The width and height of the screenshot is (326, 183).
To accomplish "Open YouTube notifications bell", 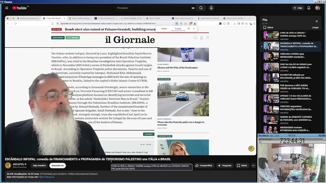I will (x=309, y=8).
